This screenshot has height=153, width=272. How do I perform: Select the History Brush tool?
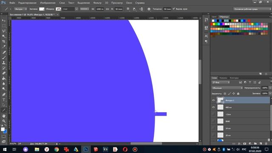[4, 68]
